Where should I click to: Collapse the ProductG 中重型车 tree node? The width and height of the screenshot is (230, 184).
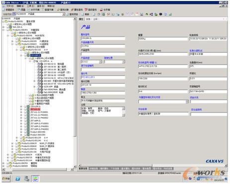tap(3, 30)
